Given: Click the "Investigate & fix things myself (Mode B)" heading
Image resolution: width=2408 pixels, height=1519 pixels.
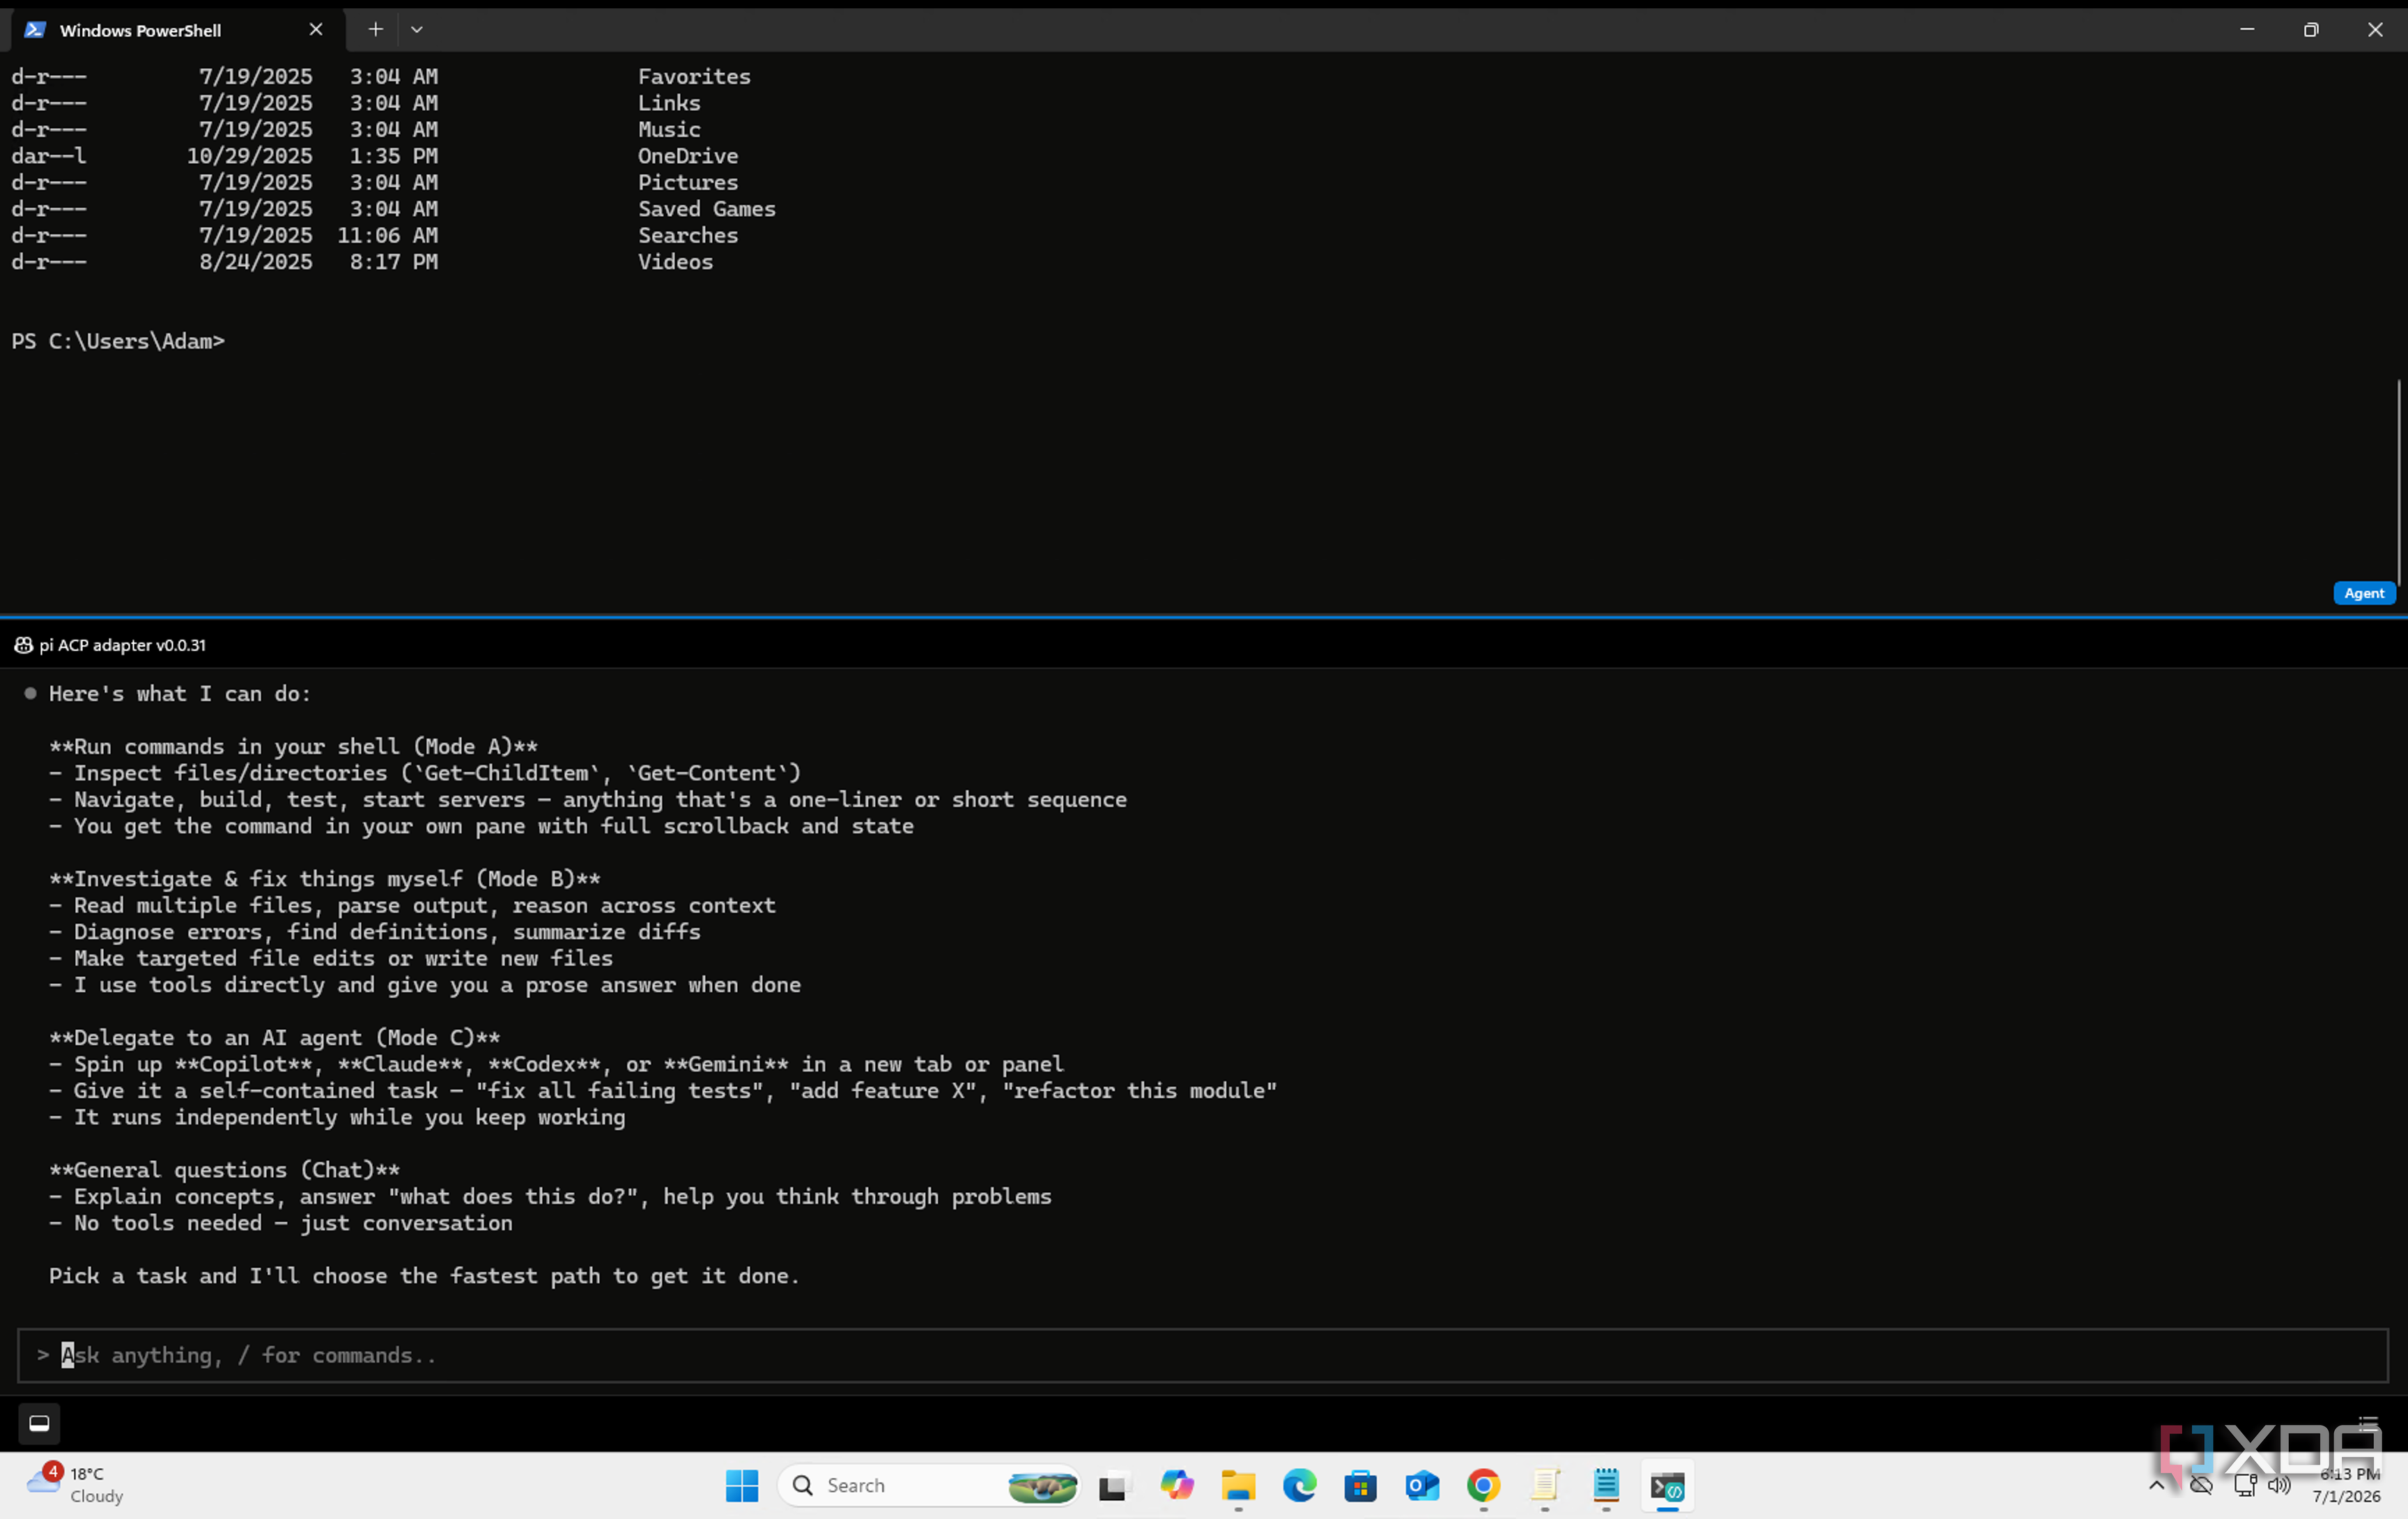Looking at the screenshot, I should [x=325, y=879].
